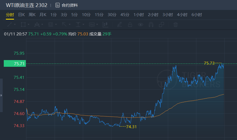Toggle the magnet snap mode icon
Image resolution: width=237 pixels, height=140 pixels.
tap(151, 25)
